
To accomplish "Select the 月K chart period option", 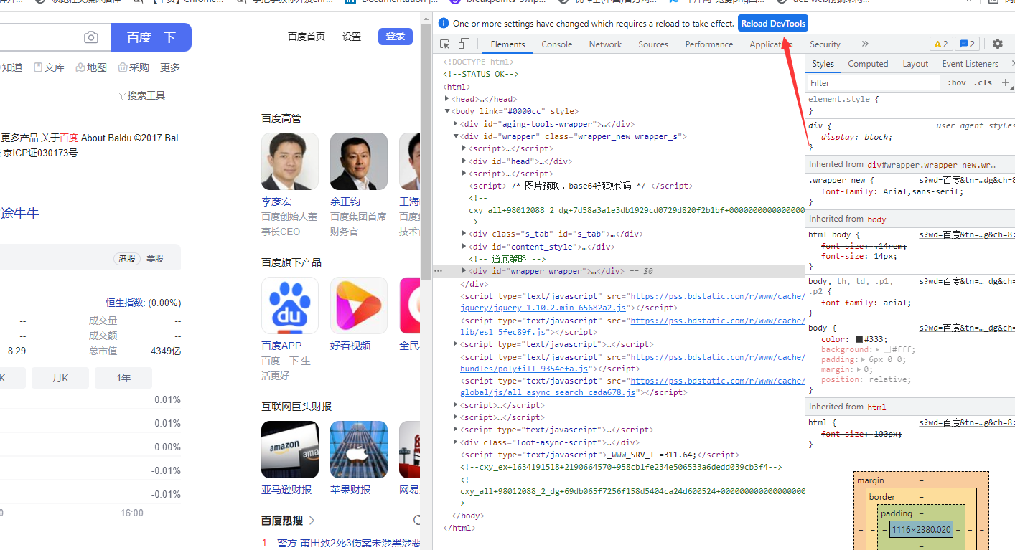I will pos(60,378).
